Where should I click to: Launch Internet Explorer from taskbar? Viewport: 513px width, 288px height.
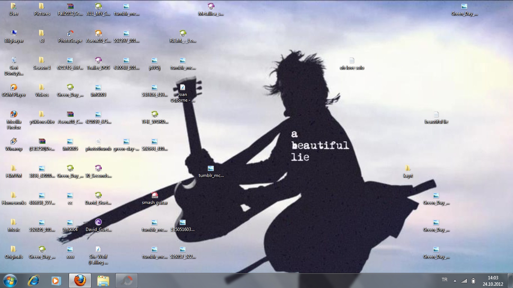click(33, 280)
